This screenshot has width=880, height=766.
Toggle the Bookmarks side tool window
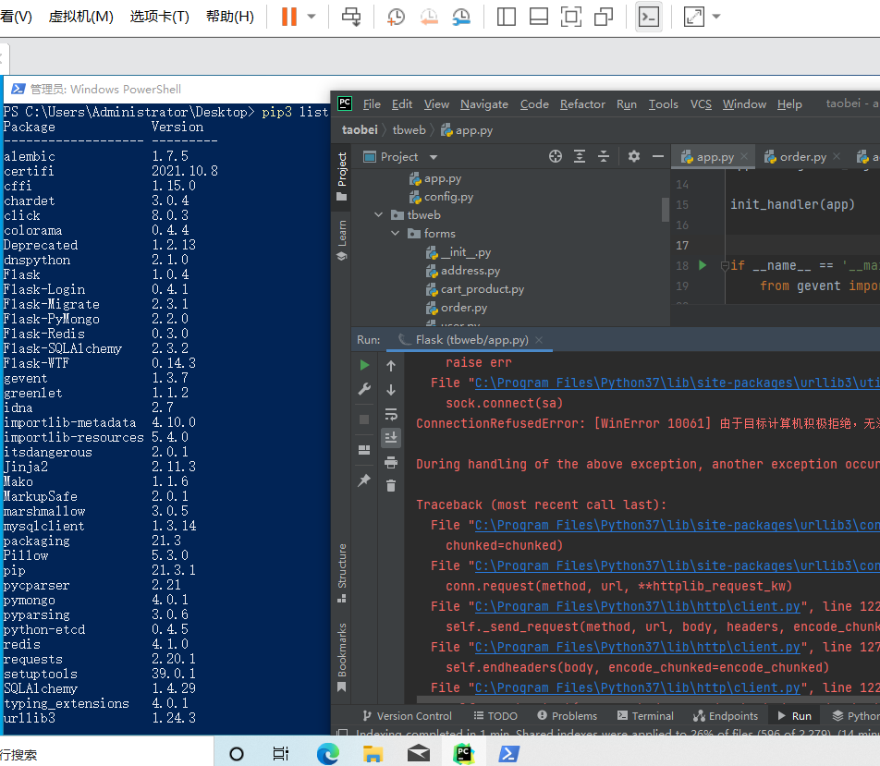(x=341, y=657)
